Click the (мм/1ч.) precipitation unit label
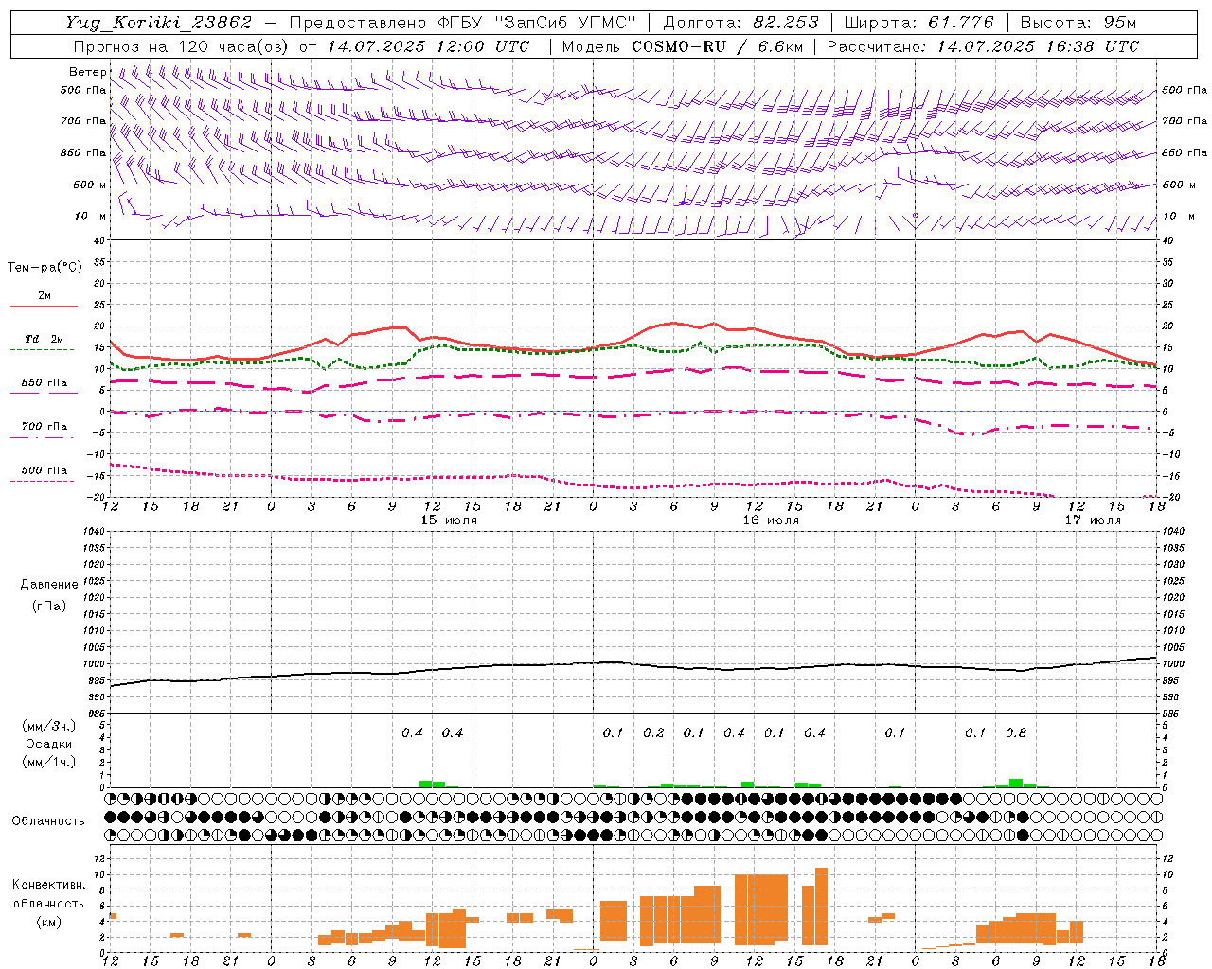This screenshot has height=969, width=1212. pyautogui.click(x=49, y=762)
